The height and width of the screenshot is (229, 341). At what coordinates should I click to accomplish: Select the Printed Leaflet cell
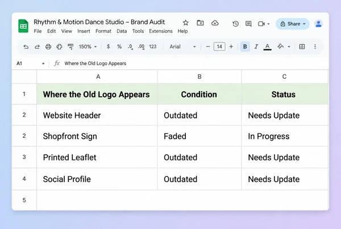[x=97, y=158]
